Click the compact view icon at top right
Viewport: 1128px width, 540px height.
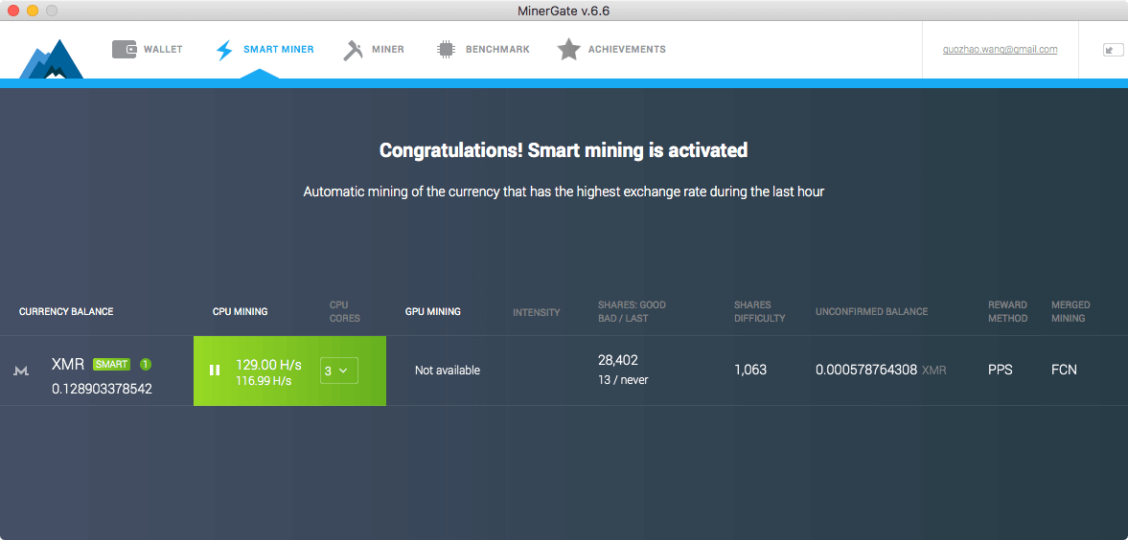[x=1113, y=50]
